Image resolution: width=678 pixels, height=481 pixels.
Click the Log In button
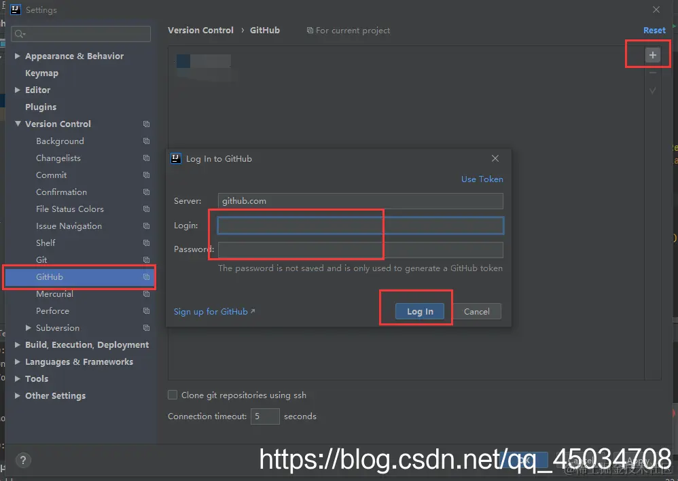point(420,311)
